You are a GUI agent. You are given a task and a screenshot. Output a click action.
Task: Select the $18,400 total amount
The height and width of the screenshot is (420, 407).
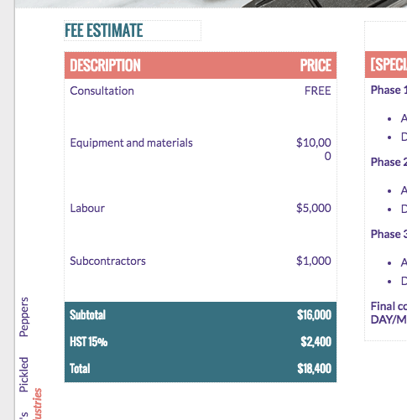coord(315,369)
